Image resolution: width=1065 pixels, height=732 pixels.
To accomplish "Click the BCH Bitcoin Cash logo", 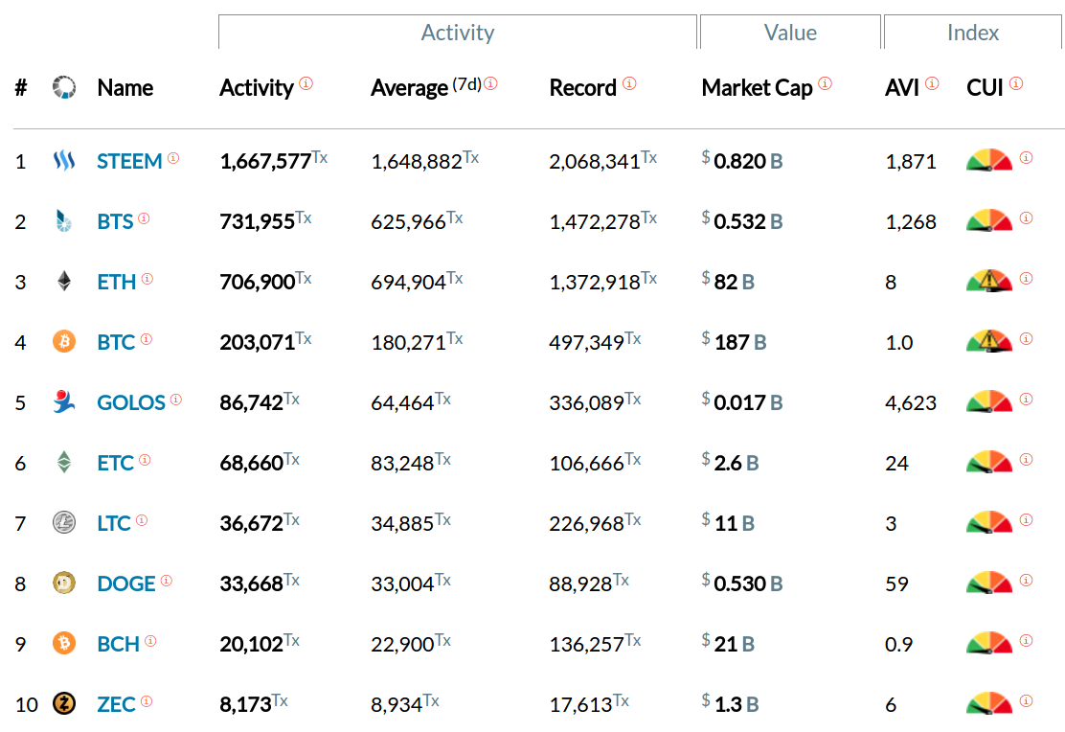I will pos(64,643).
